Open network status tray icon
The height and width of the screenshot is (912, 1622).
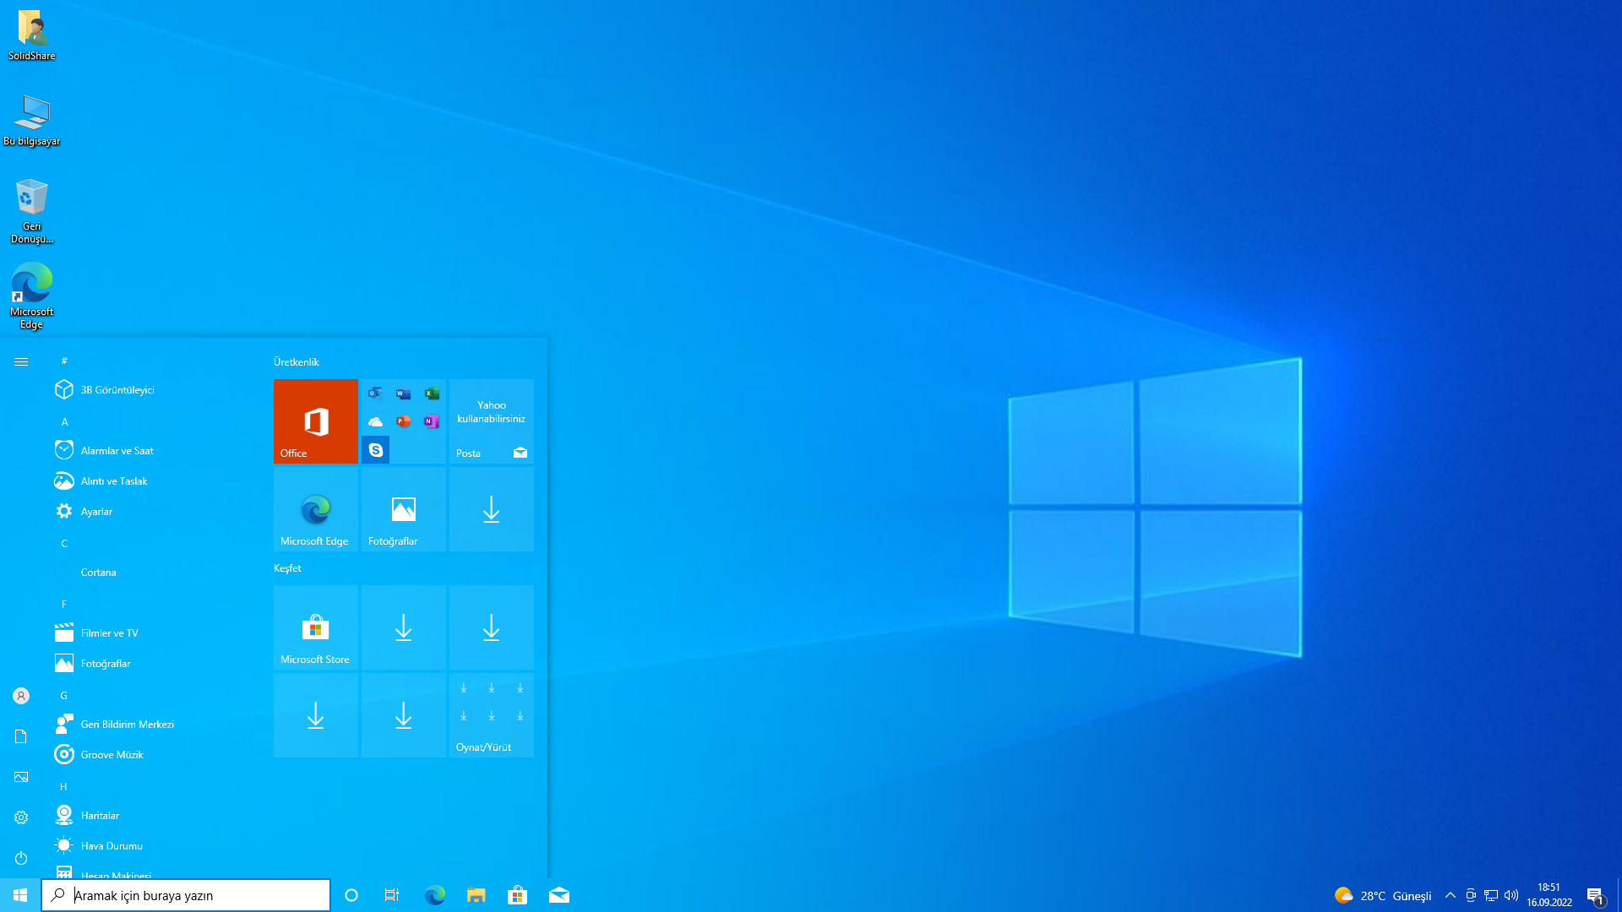(x=1491, y=895)
